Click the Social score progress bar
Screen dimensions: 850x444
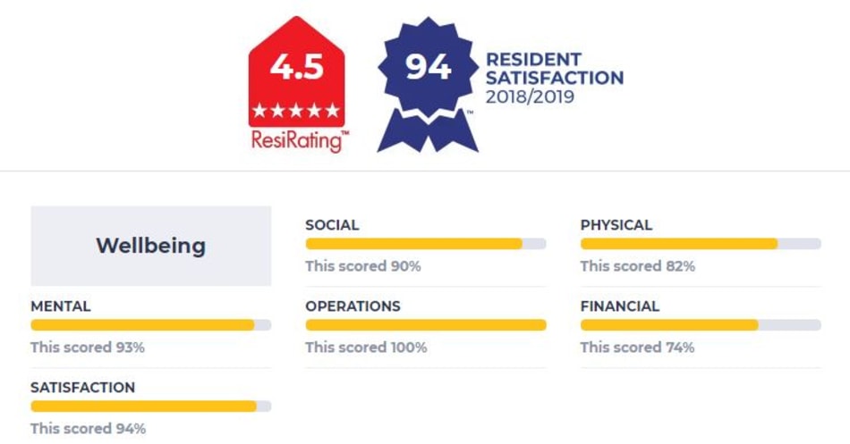[x=426, y=244]
